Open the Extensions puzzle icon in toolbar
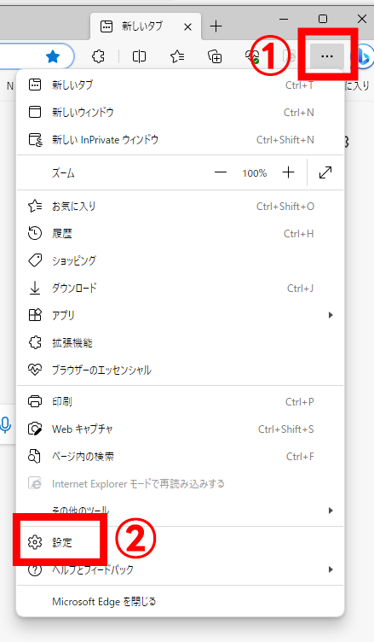374x642 pixels. pos(98,56)
